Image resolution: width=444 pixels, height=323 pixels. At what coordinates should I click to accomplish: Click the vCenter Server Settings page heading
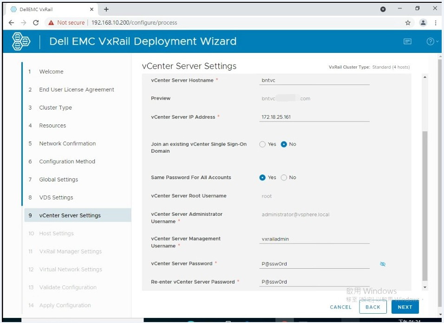[189, 66]
